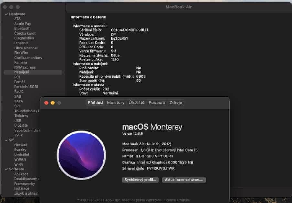This screenshot has height=203, width=292.
Task: Select Jazyk a oblast in sidebar
Action: [26, 193]
